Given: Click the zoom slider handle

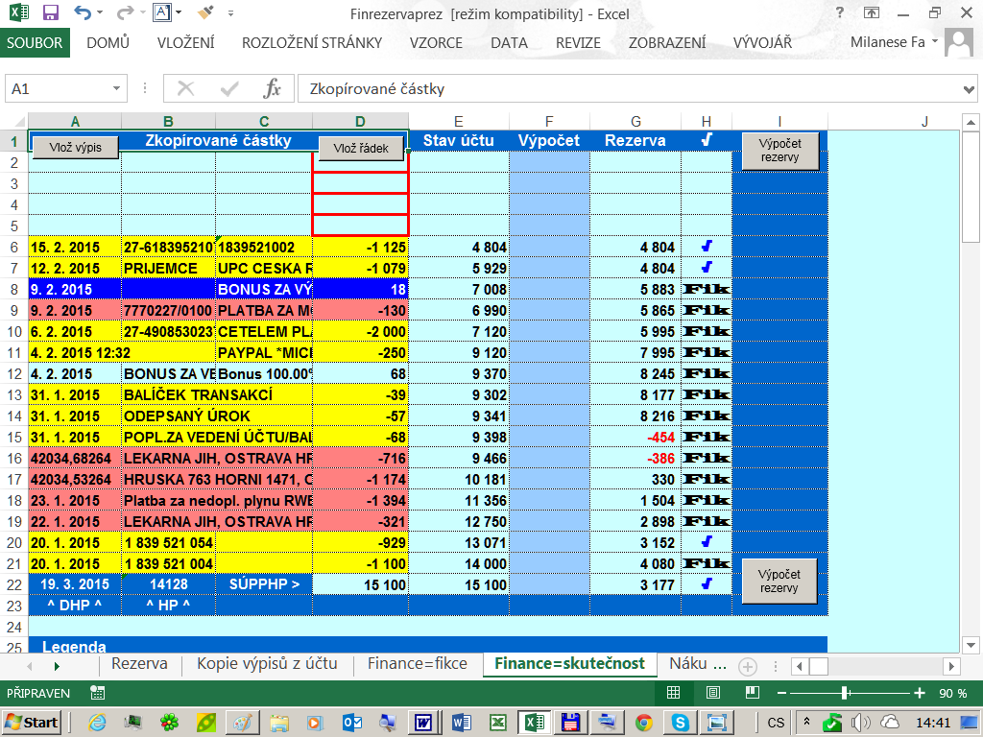Looking at the screenshot, I should point(845,693).
